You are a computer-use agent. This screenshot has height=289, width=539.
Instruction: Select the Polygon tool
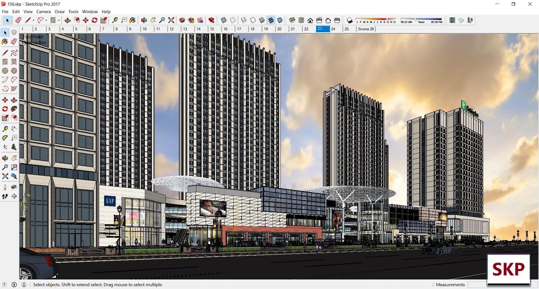(14, 71)
